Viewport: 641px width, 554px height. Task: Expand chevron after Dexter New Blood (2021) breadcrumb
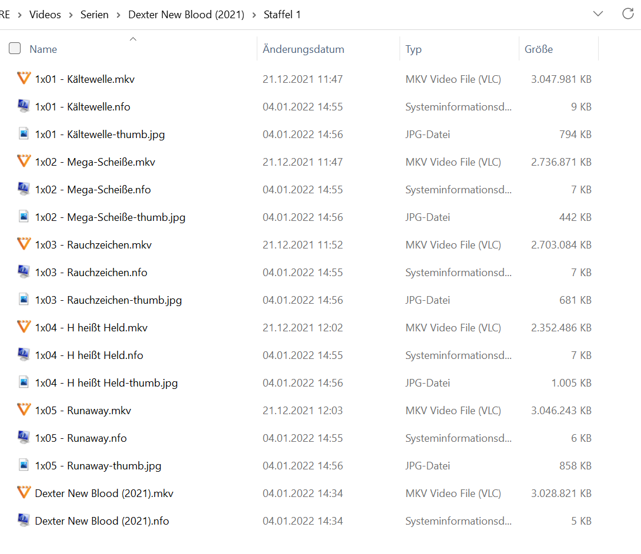(x=254, y=15)
